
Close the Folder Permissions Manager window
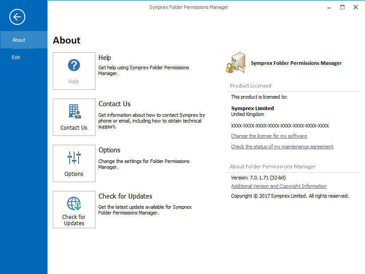tap(356, 7)
